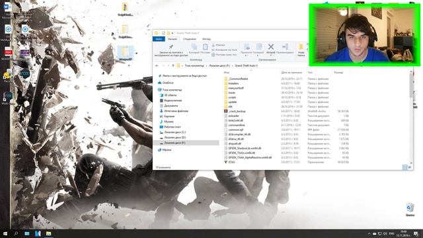Screen dimensions: 423x238
Task: Click the scrollbar down arrow in file list
Action: tap(411, 163)
